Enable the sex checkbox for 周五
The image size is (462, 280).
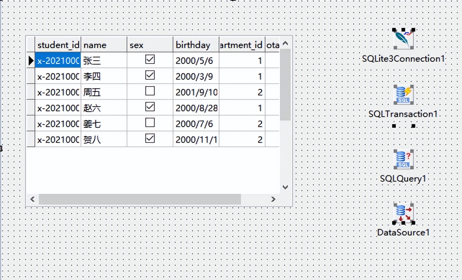click(x=150, y=91)
